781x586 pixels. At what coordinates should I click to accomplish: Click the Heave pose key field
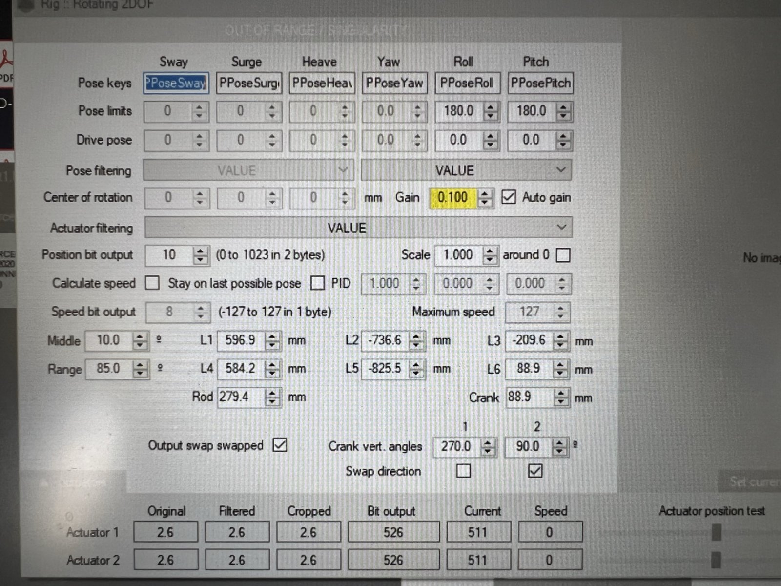tap(322, 83)
